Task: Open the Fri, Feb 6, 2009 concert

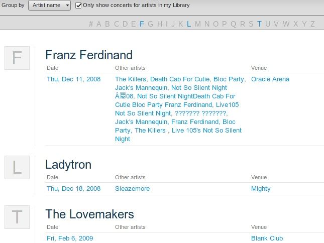Action: pos(70,238)
